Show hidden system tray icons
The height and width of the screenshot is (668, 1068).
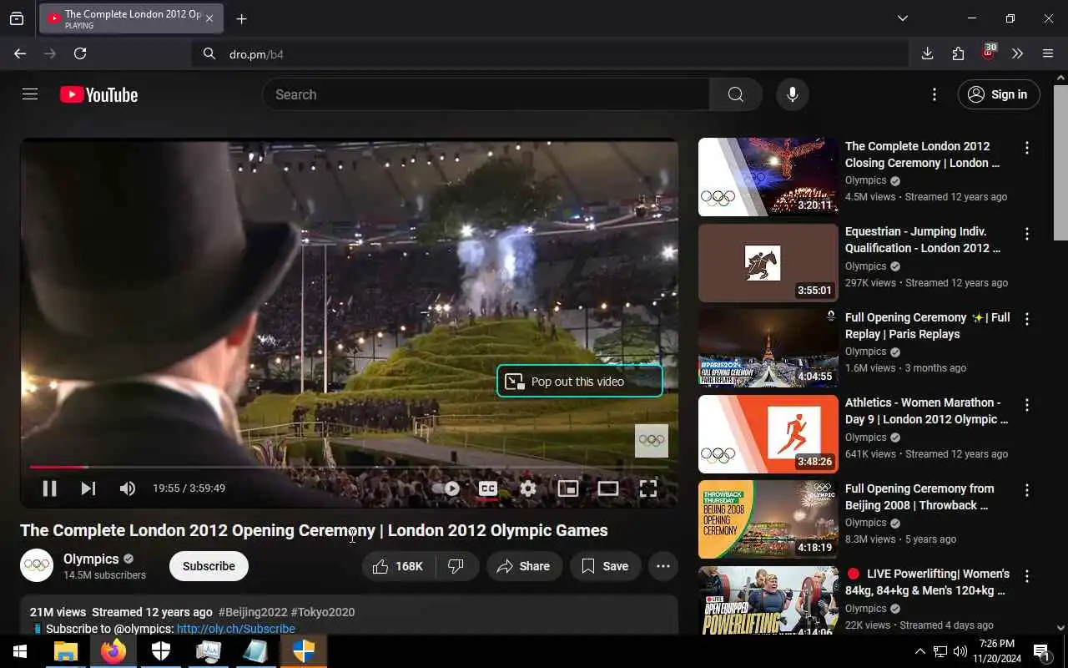[x=919, y=651]
